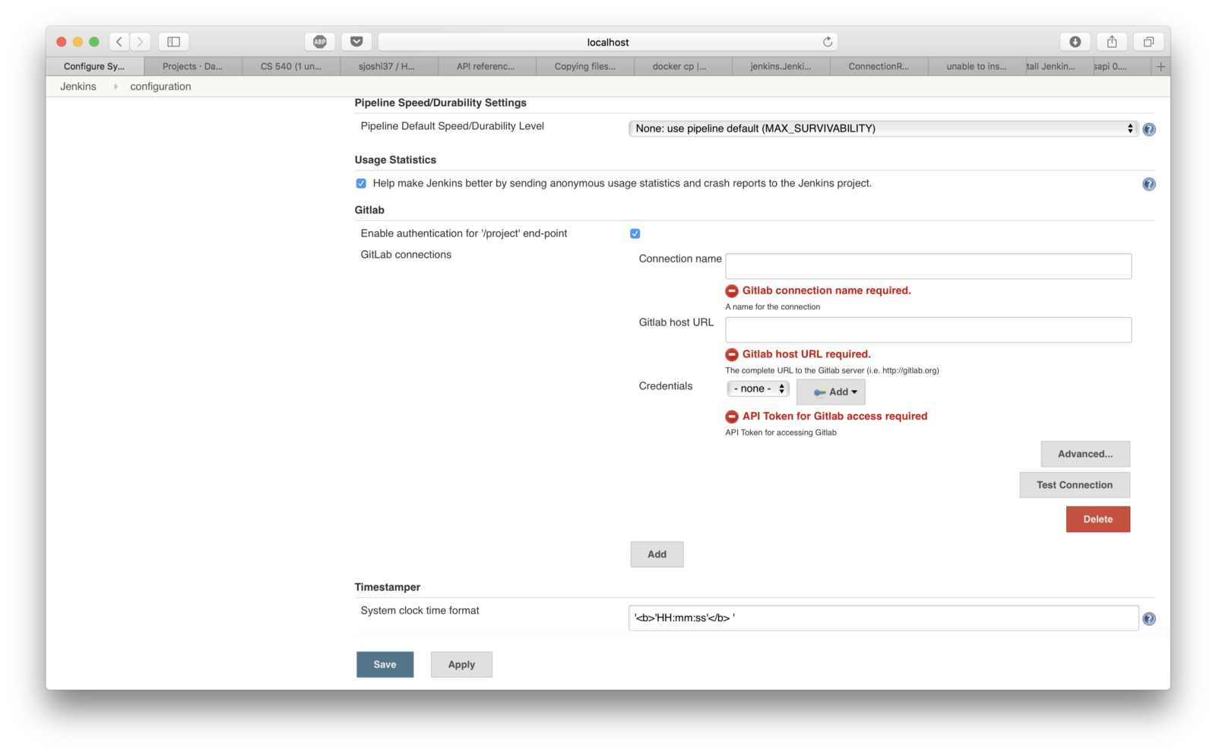Click the Pocket extension icon
The height and width of the screenshot is (755, 1216).
(356, 42)
